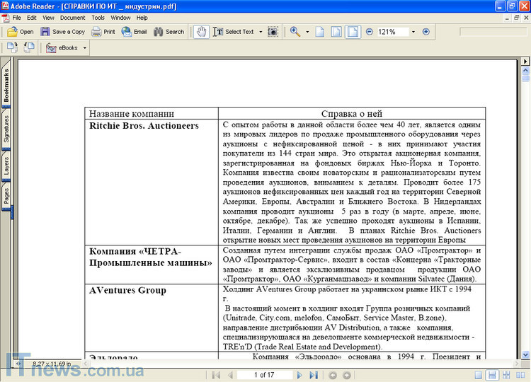The height and width of the screenshot is (382, 531).
Task: Click the "Справка о ней" header cell
Action: coord(352,113)
